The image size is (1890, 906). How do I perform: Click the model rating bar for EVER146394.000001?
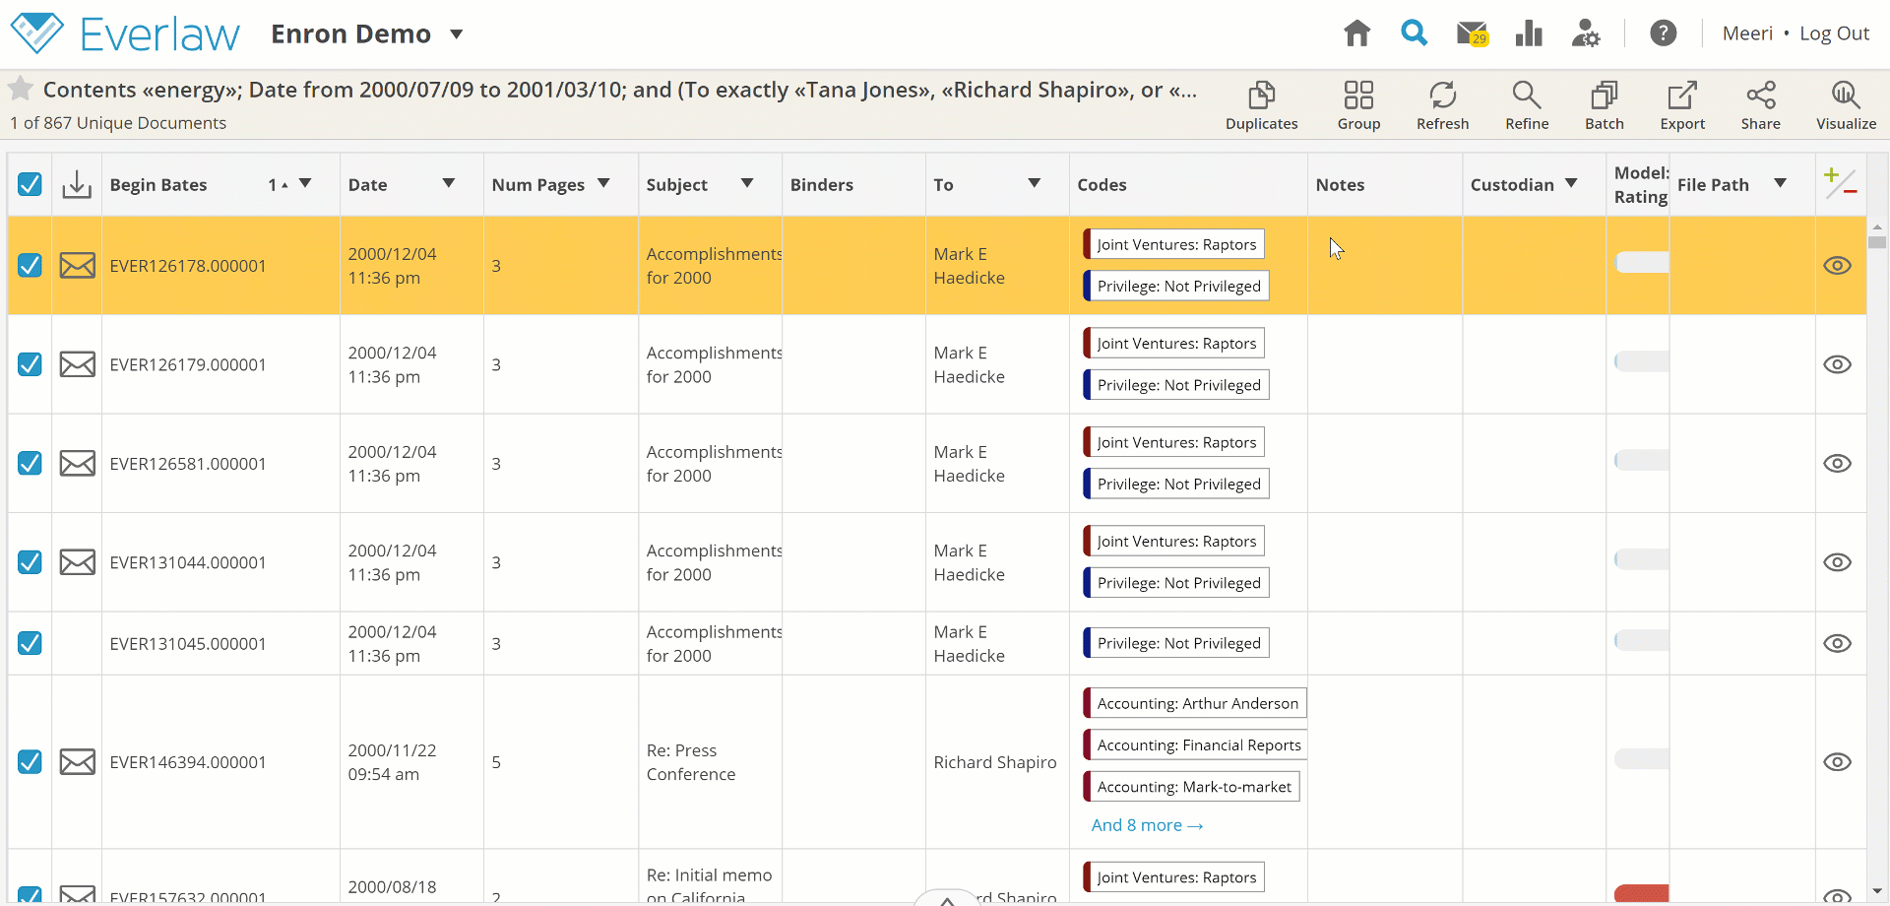(1642, 758)
